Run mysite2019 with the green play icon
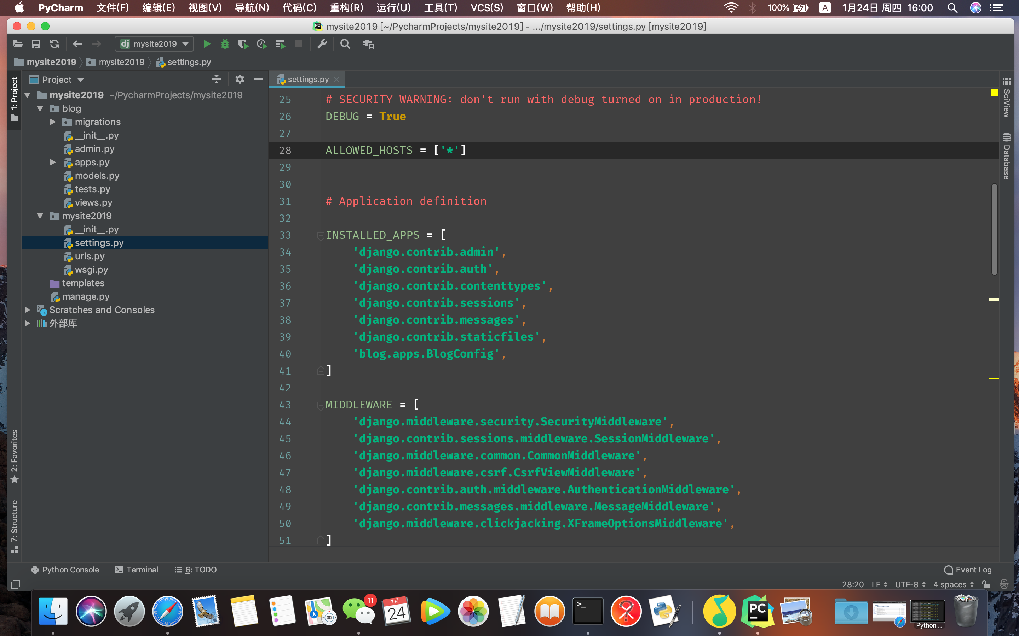 pos(207,44)
